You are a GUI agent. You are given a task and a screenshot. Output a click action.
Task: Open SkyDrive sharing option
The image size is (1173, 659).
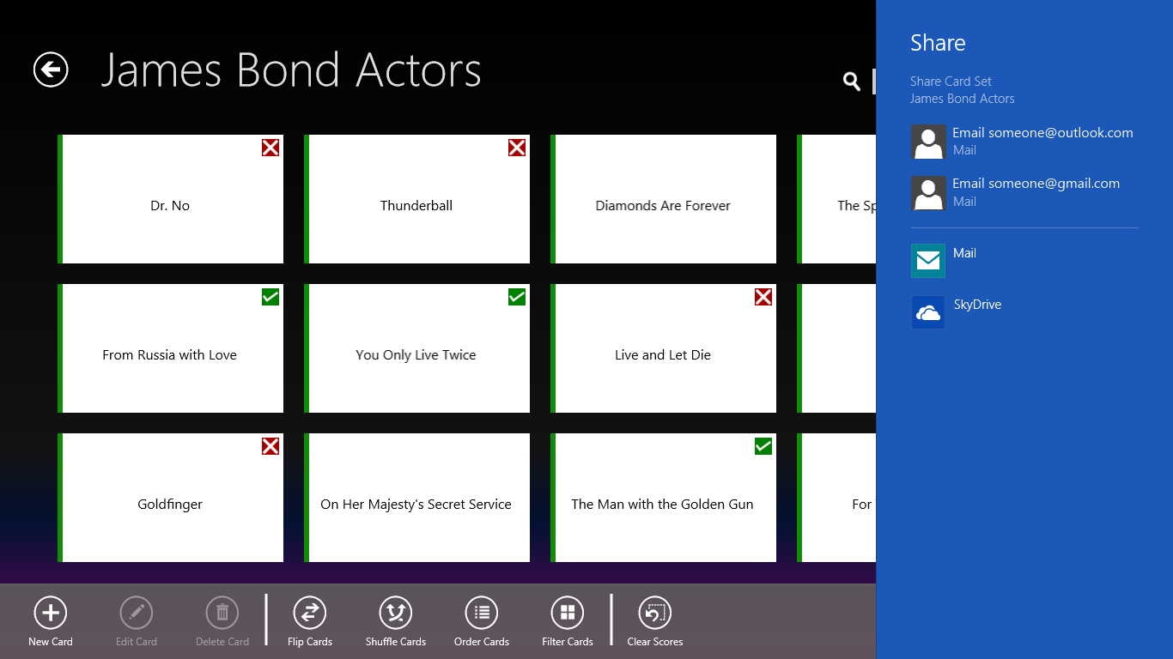point(927,311)
